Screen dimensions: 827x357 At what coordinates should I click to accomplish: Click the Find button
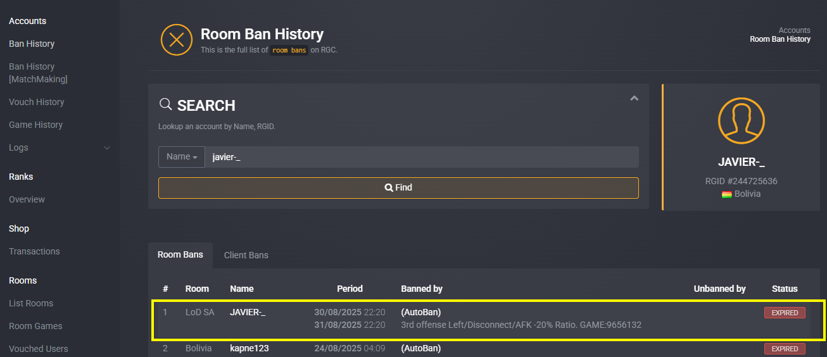coord(398,188)
